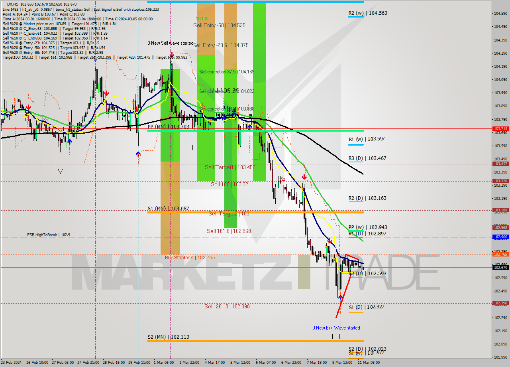Click the 'R2 (D) | 103.163' label
This screenshot has width=510, height=367.
tap(367, 198)
